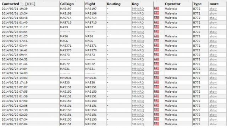This screenshot has height=128, width=227.
Task: Open 9M-MRQ registration in MAS72 row
Action: click(138, 64)
